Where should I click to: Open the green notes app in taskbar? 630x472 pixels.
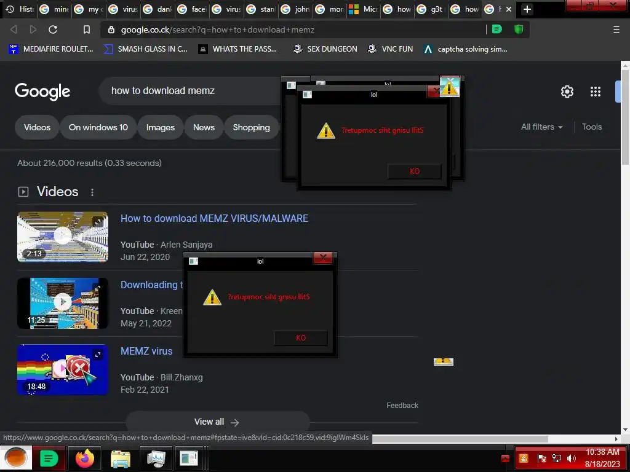click(x=49, y=458)
